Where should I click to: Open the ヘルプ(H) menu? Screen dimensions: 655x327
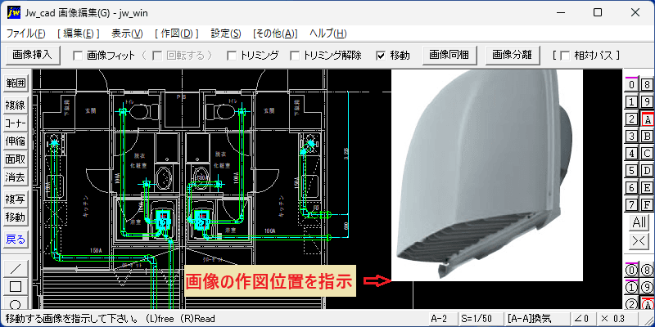(328, 34)
